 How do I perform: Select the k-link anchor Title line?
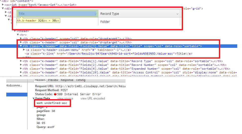(109, 54)
